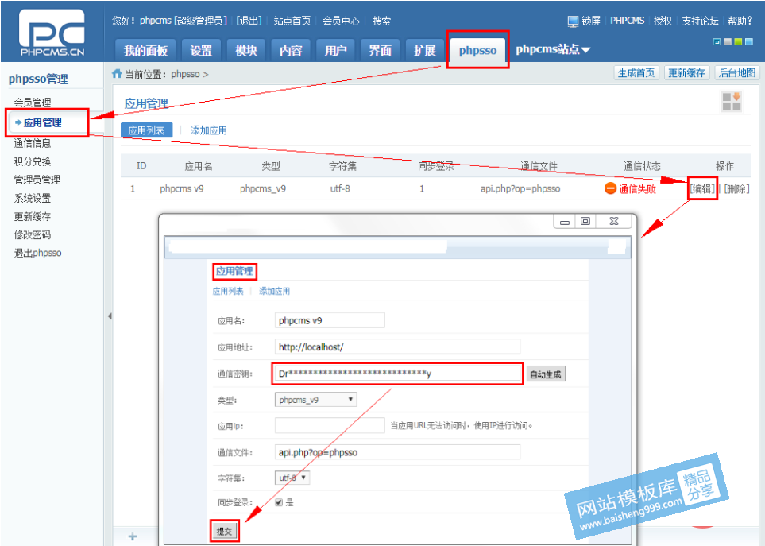Select the gray theme color square

click(x=728, y=42)
